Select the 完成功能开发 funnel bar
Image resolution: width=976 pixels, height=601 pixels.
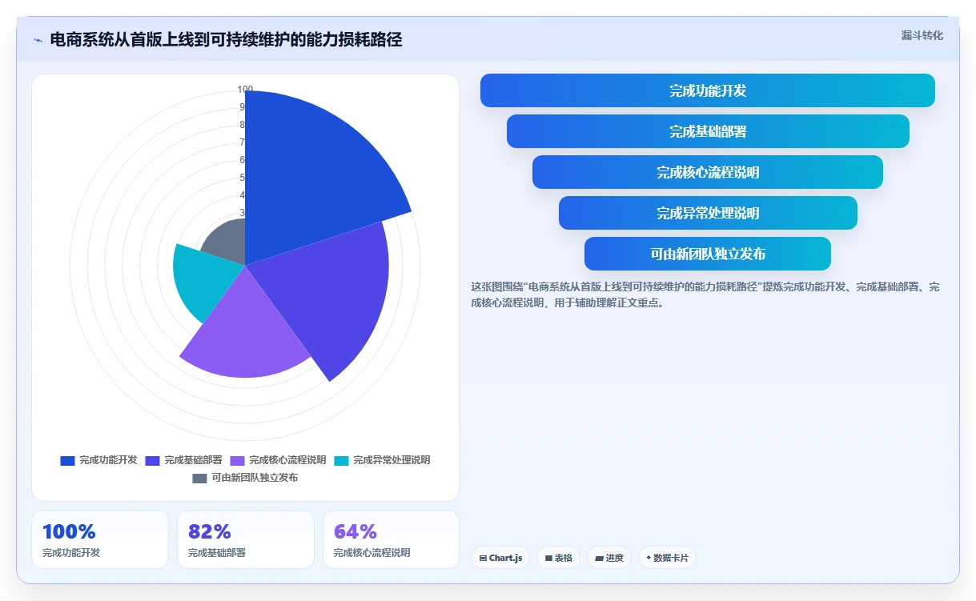click(x=708, y=90)
